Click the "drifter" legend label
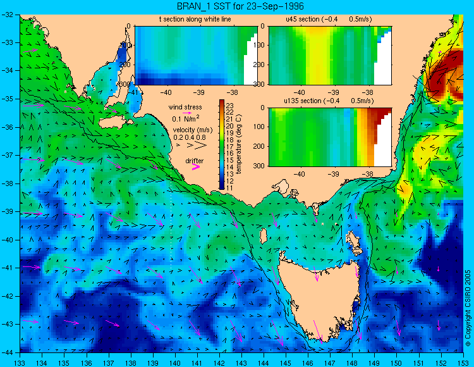This screenshot has height=367, width=474. click(195, 161)
